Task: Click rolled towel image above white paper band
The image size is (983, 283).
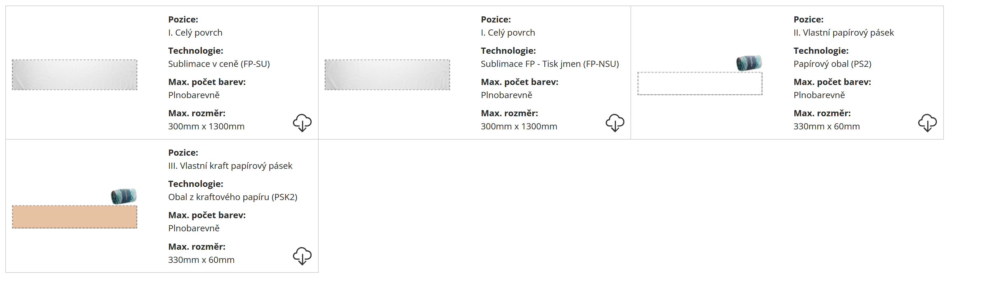Action: coord(749,63)
